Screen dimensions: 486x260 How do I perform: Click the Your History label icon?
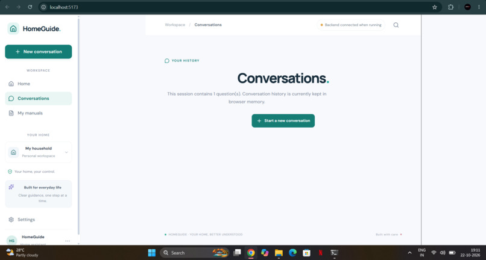point(167,61)
